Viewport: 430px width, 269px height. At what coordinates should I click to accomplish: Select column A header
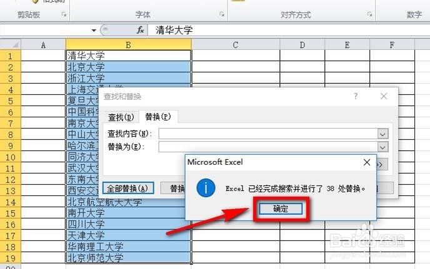[x=43, y=45]
